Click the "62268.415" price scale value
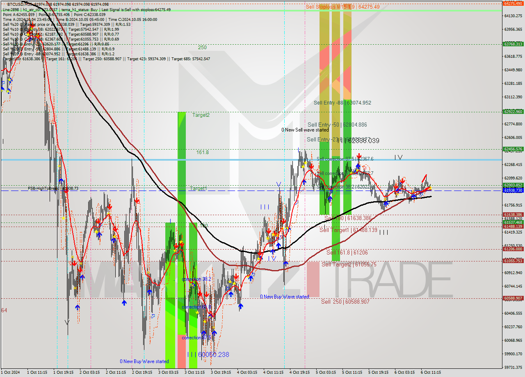Image resolution: width=525 pixels, height=377 pixels. tap(513, 165)
